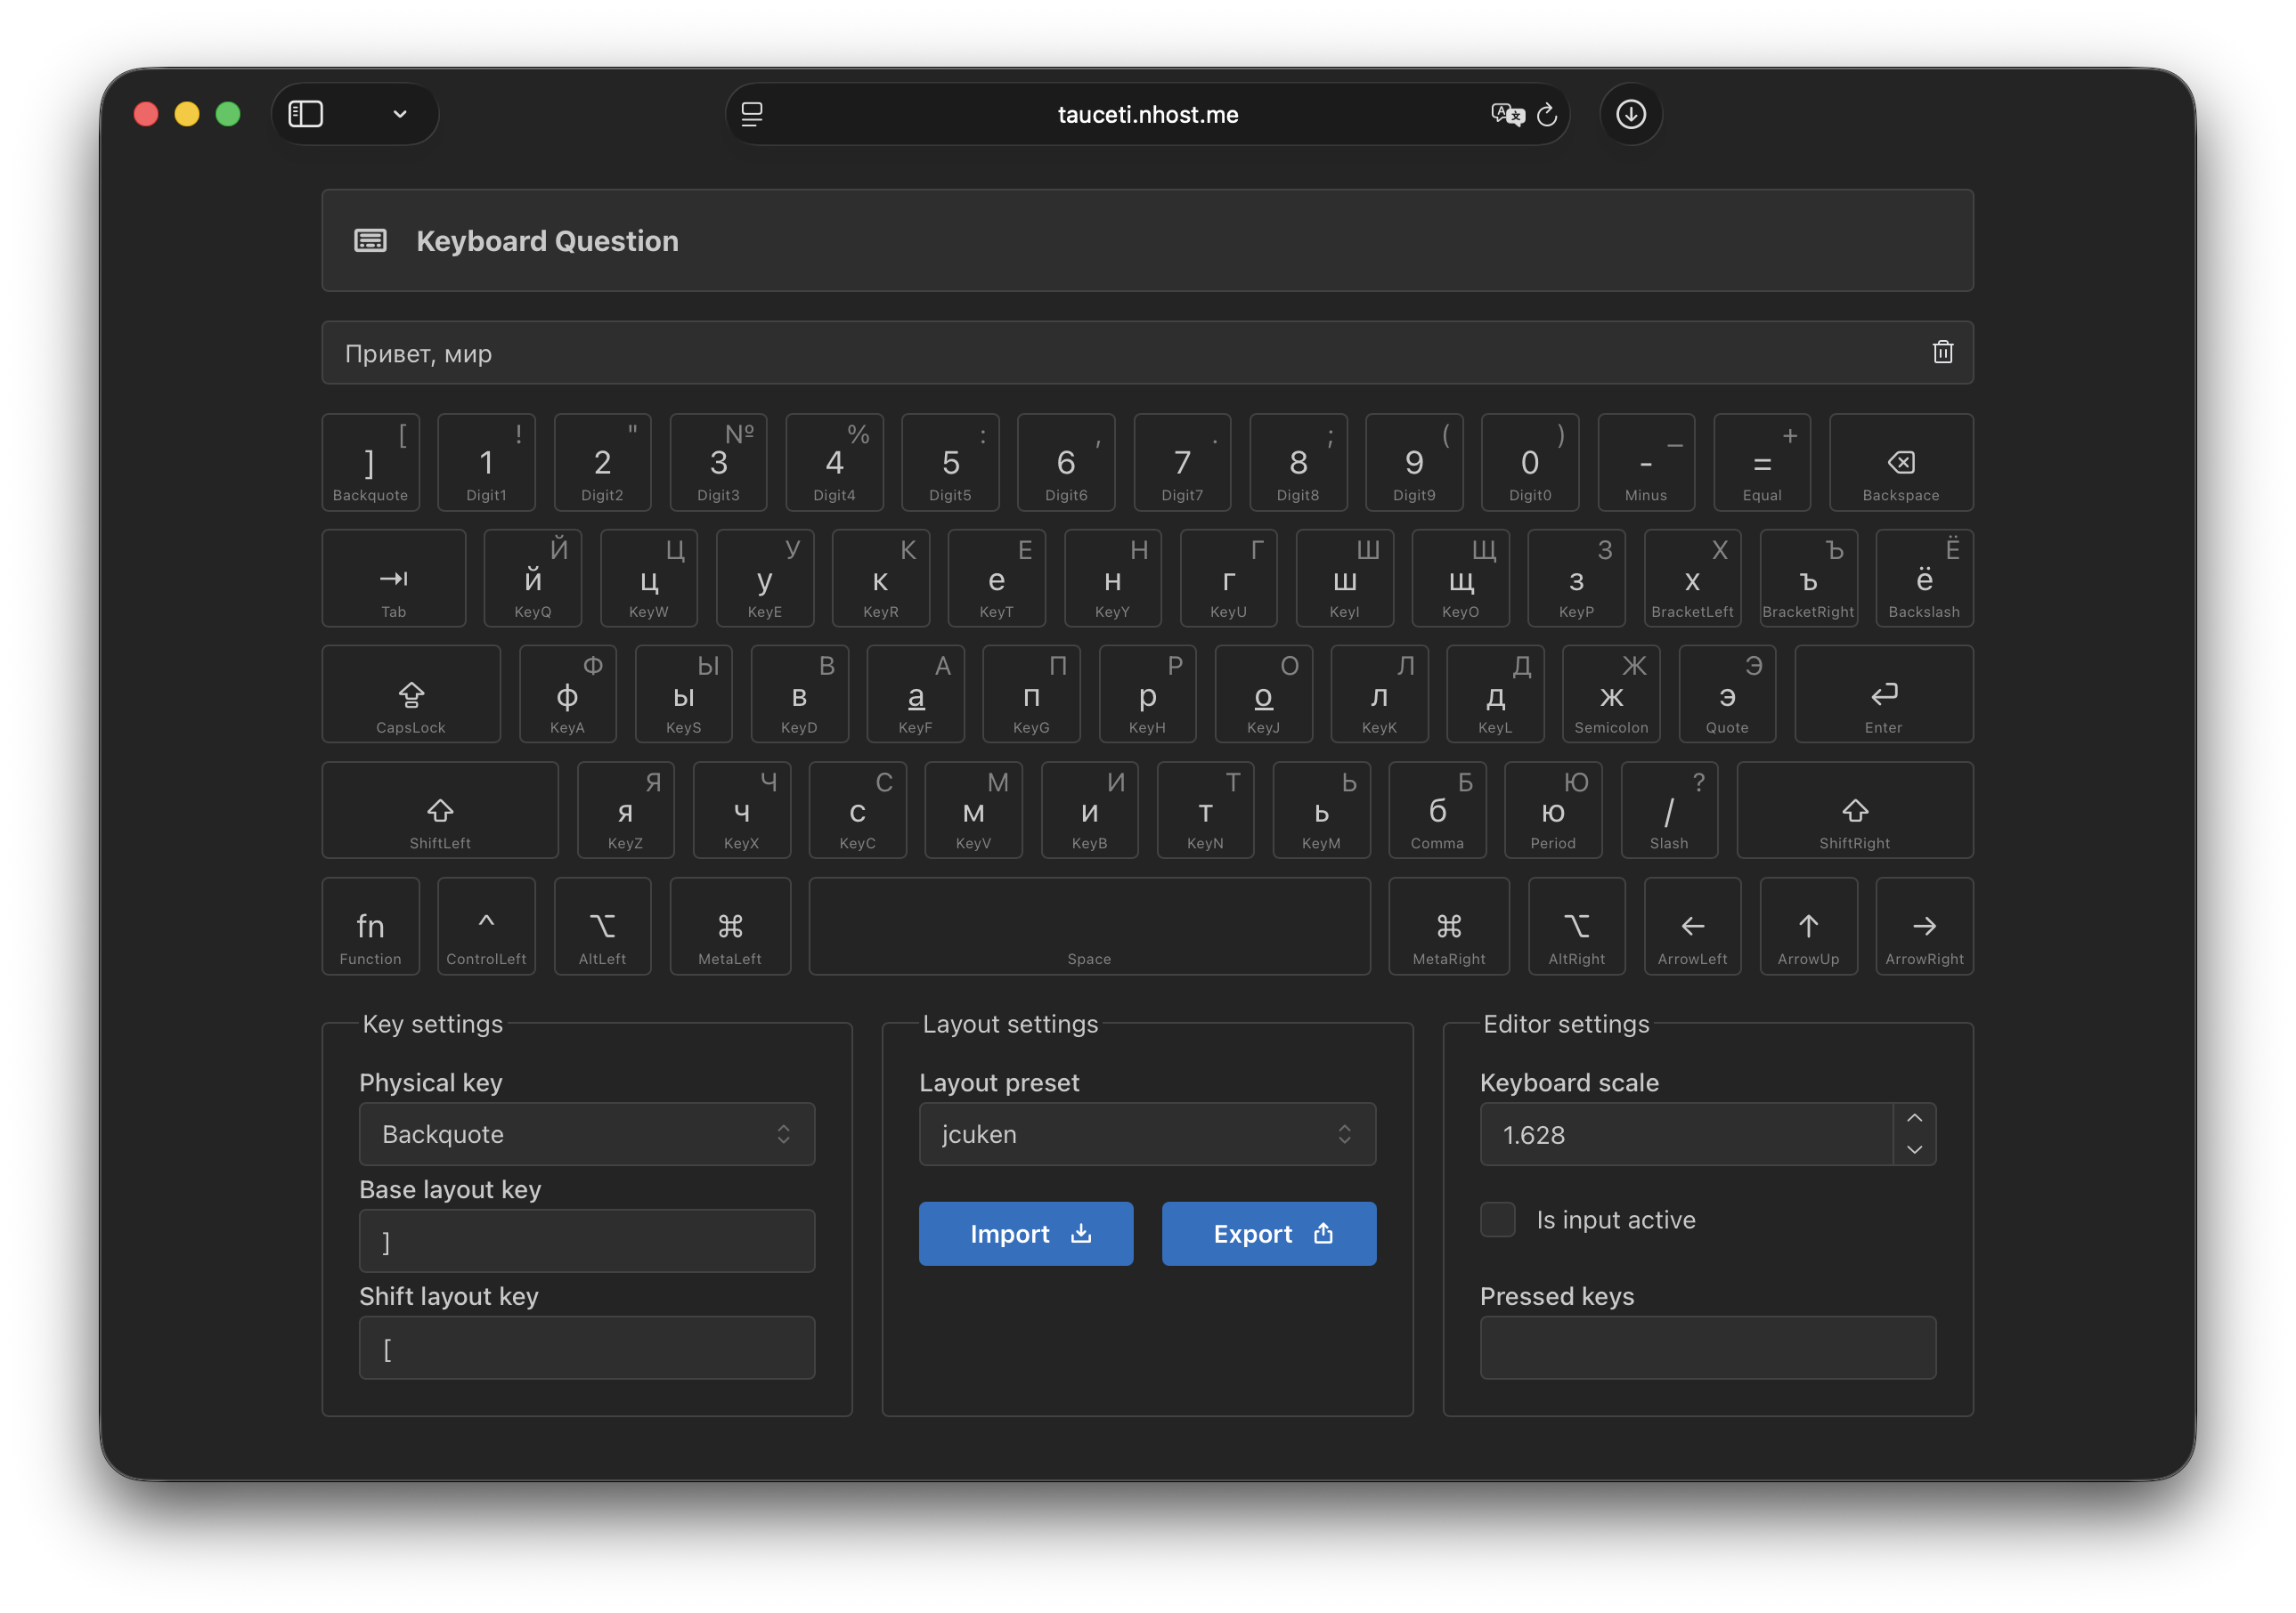Viewport: 2296px width, 1613px height.
Task: Click the Digit3 key
Action: coord(718,462)
